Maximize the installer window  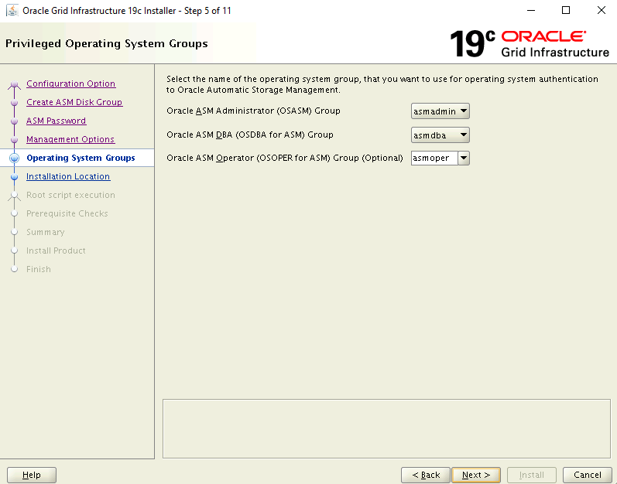coord(566,11)
